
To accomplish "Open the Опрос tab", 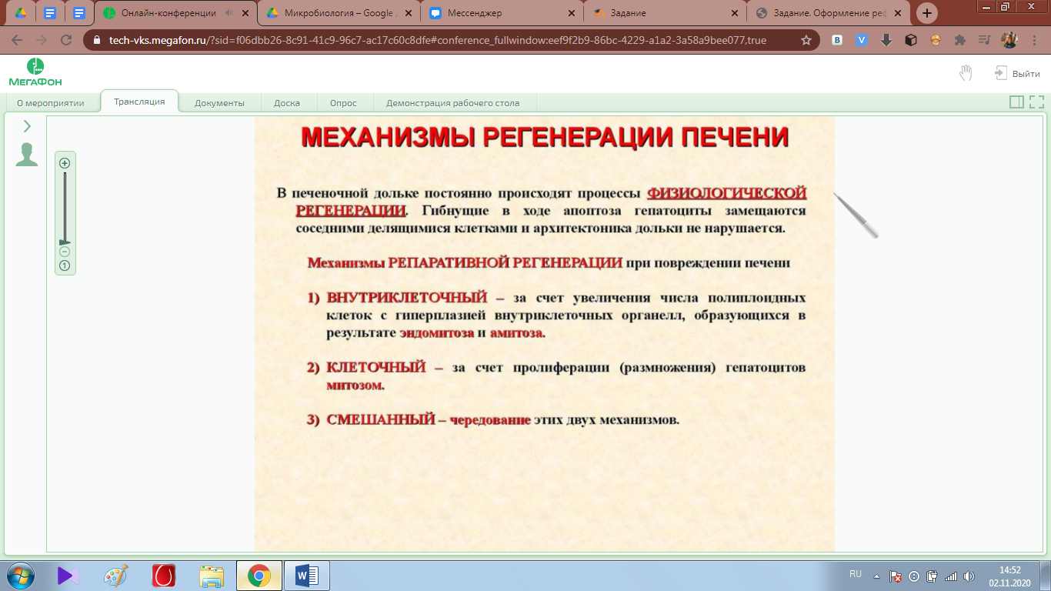I will click(343, 102).
